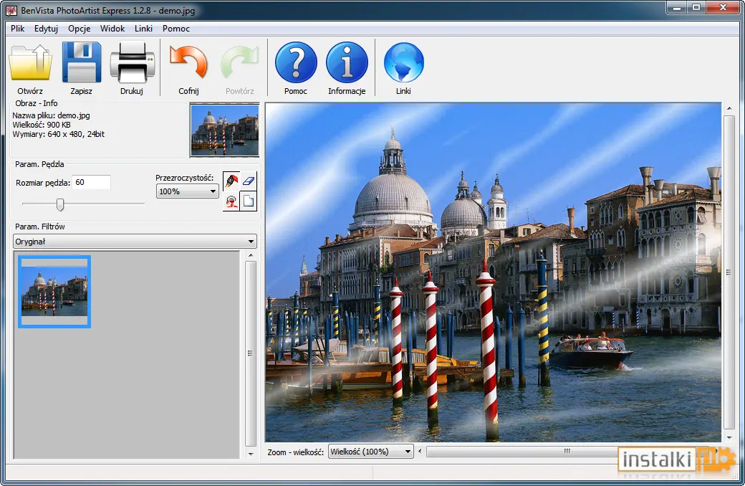Expand the Oryginał filter dropdown
This screenshot has height=486, width=745.
(135, 242)
